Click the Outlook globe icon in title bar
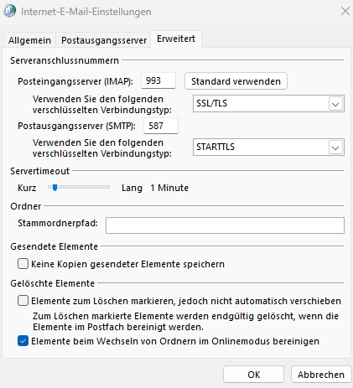Screen dimensions: 353x388 [9, 11]
